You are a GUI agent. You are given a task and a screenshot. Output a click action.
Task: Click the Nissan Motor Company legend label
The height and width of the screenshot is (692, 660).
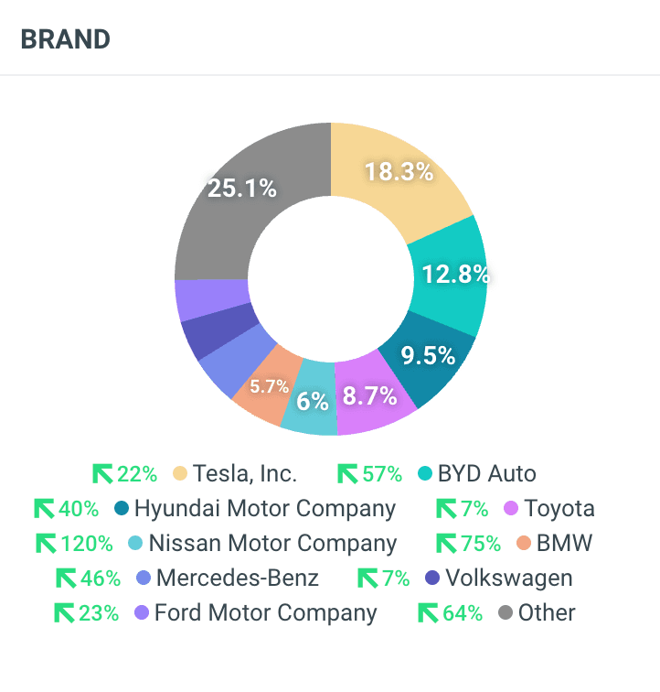pyautogui.click(x=272, y=543)
